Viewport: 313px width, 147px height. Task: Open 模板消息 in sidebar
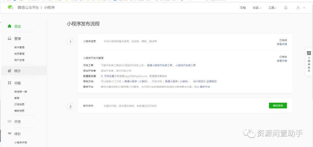point(19,111)
